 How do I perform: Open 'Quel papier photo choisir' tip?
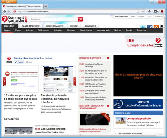[x=95, y=92]
